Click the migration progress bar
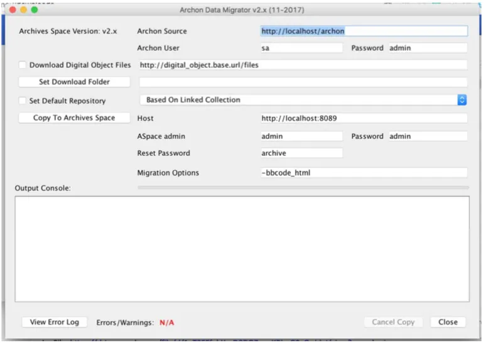Screen dimensions: 486x345 [x=303, y=187]
